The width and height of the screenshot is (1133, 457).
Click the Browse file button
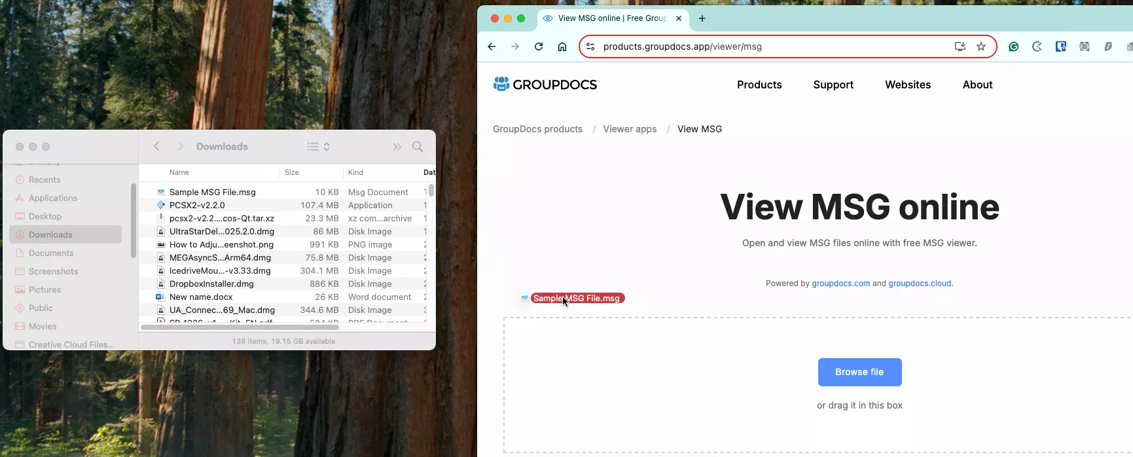coord(859,372)
